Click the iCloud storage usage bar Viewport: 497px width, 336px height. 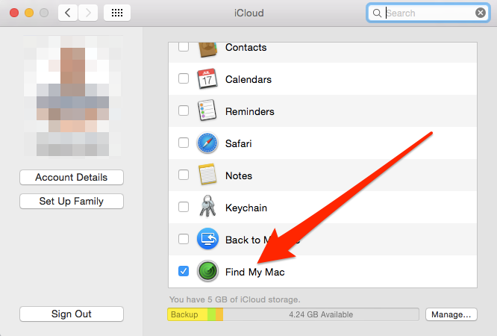click(x=293, y=314)
